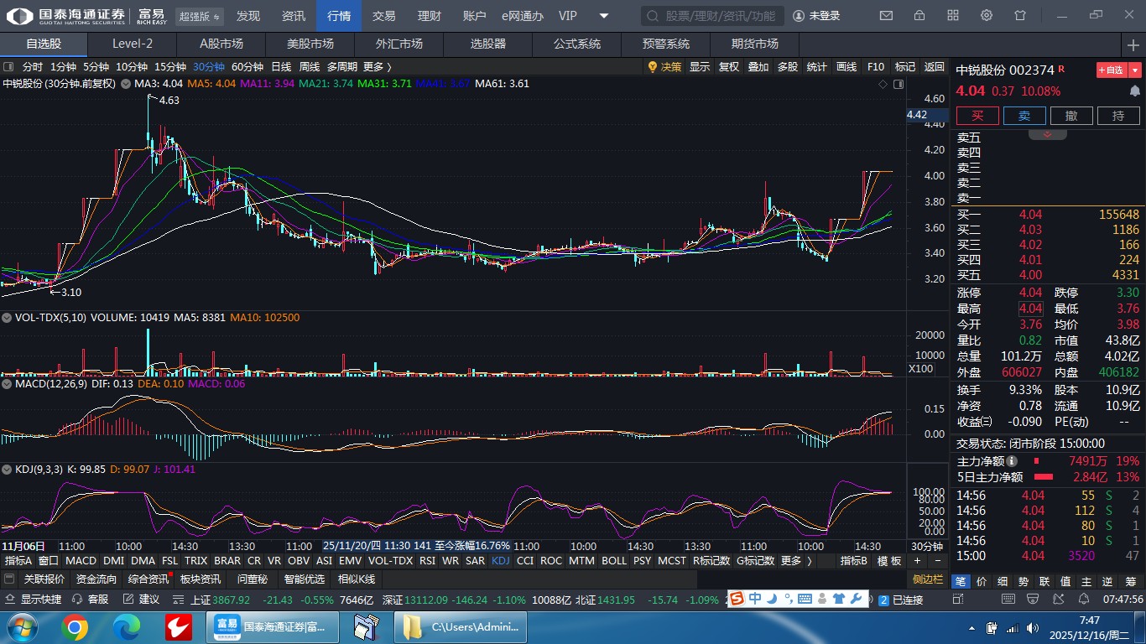The width and height of the screenshot is (1146, 644).
Task: Click the lock icon in title bar
Action: point(919,16)
